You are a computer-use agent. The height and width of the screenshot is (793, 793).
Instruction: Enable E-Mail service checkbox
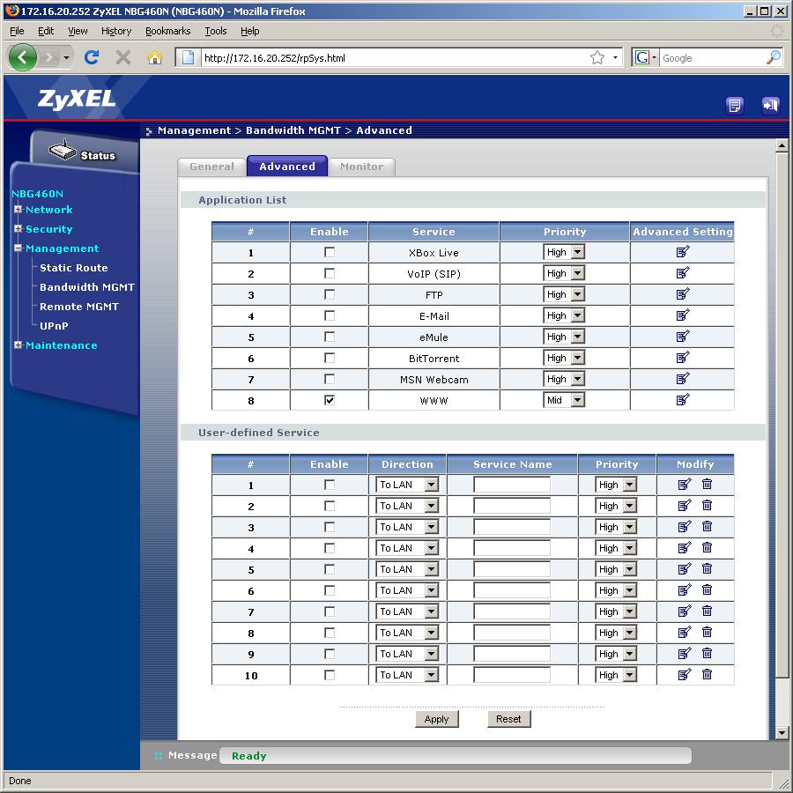coord(330,315)
